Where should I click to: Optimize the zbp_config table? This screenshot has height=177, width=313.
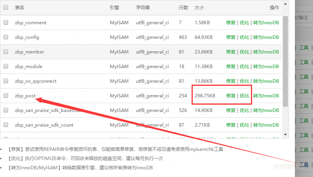(244, 37)
